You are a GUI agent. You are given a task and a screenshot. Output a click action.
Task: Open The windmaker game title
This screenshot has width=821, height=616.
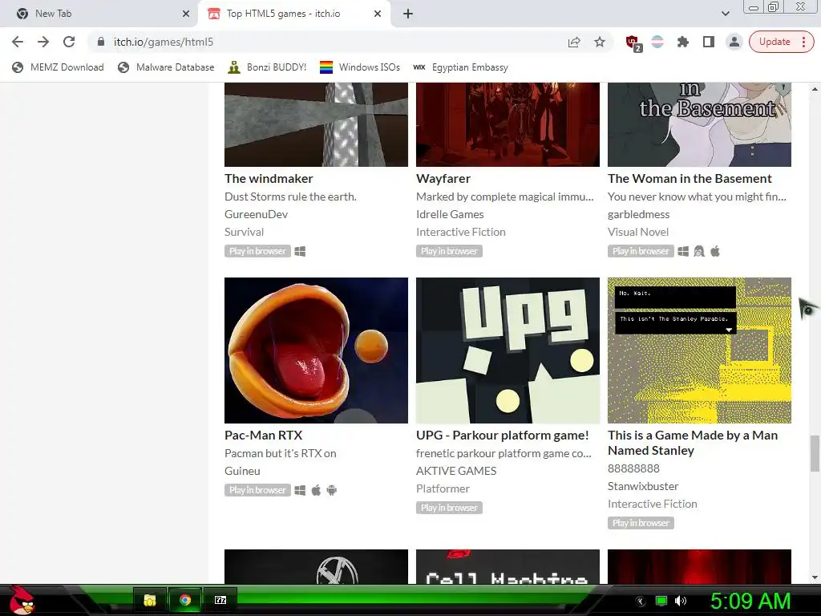pyautogui.click(x=269, y=179)
